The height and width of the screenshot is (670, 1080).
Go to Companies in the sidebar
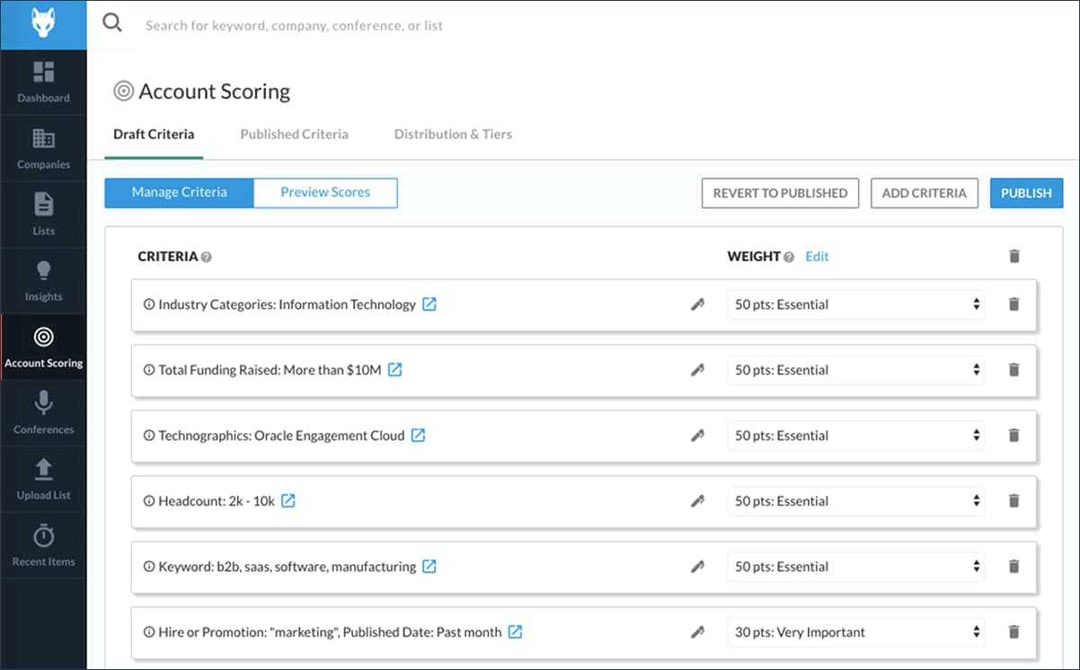tap(43, 139)
